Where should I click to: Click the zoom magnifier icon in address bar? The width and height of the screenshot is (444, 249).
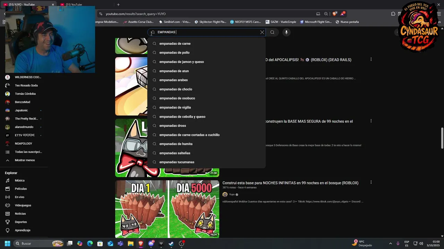tap(326, 14)
